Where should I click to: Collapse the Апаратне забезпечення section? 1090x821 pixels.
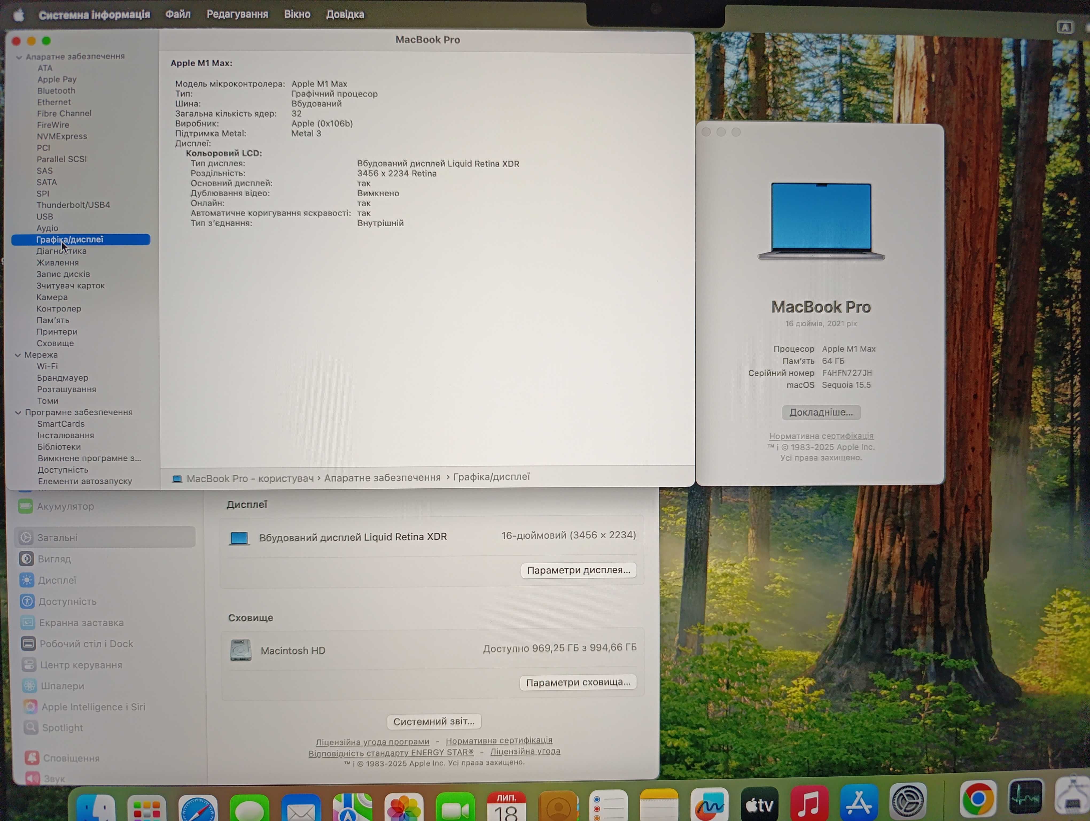point(19,57)
